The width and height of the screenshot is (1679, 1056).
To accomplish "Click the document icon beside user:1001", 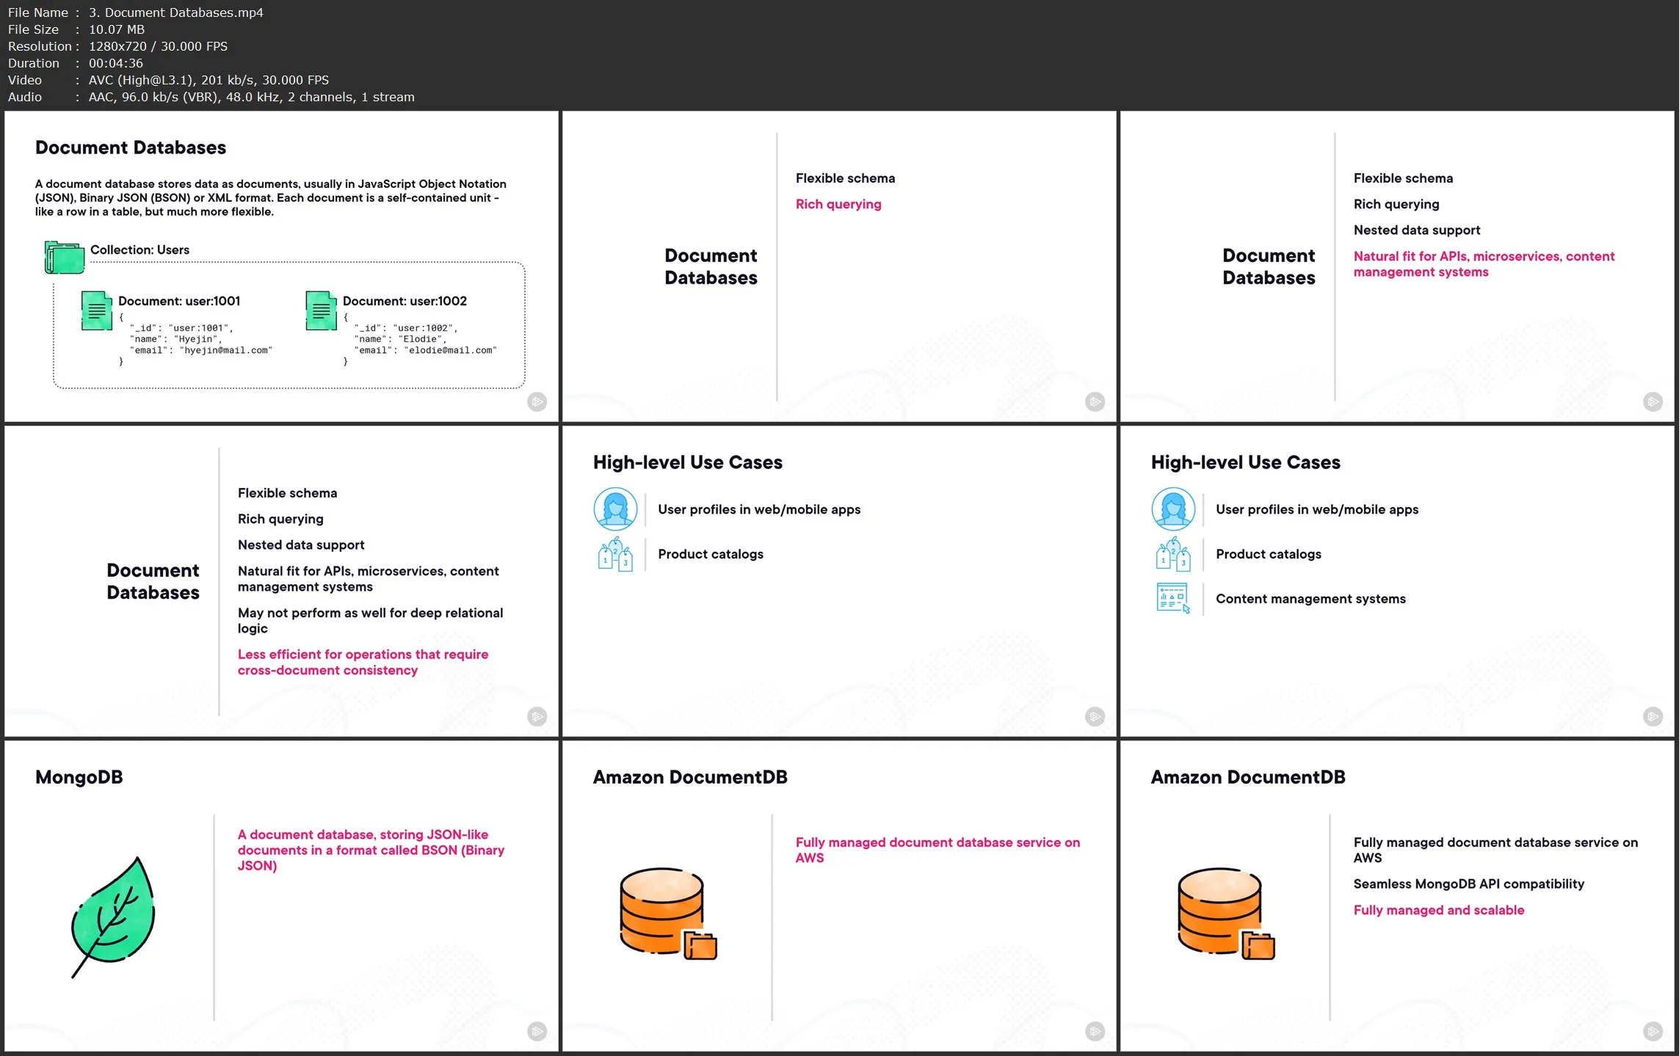I will (x=96, y=310).
